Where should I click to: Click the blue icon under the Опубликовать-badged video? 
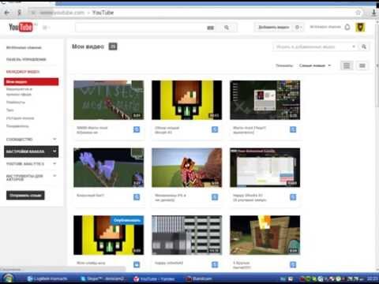[x=137, y=264]
